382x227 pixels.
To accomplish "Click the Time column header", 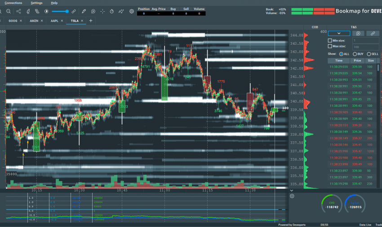I will [x=339, y=60].
